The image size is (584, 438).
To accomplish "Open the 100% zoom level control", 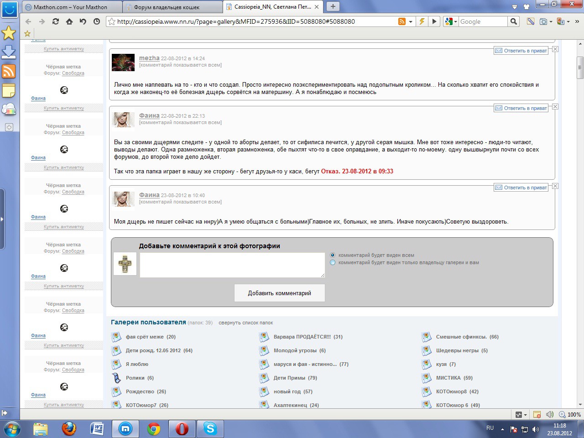I will (x=570, y=415).
